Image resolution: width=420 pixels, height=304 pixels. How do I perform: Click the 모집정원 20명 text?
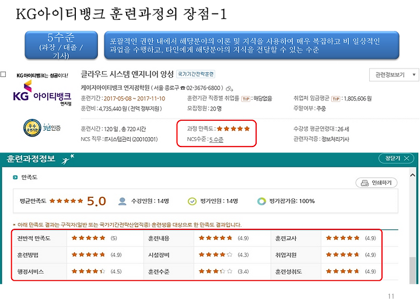[x=204, y=109]
